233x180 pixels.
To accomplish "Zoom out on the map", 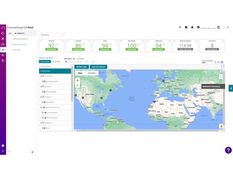I will [x=77, y=85].
